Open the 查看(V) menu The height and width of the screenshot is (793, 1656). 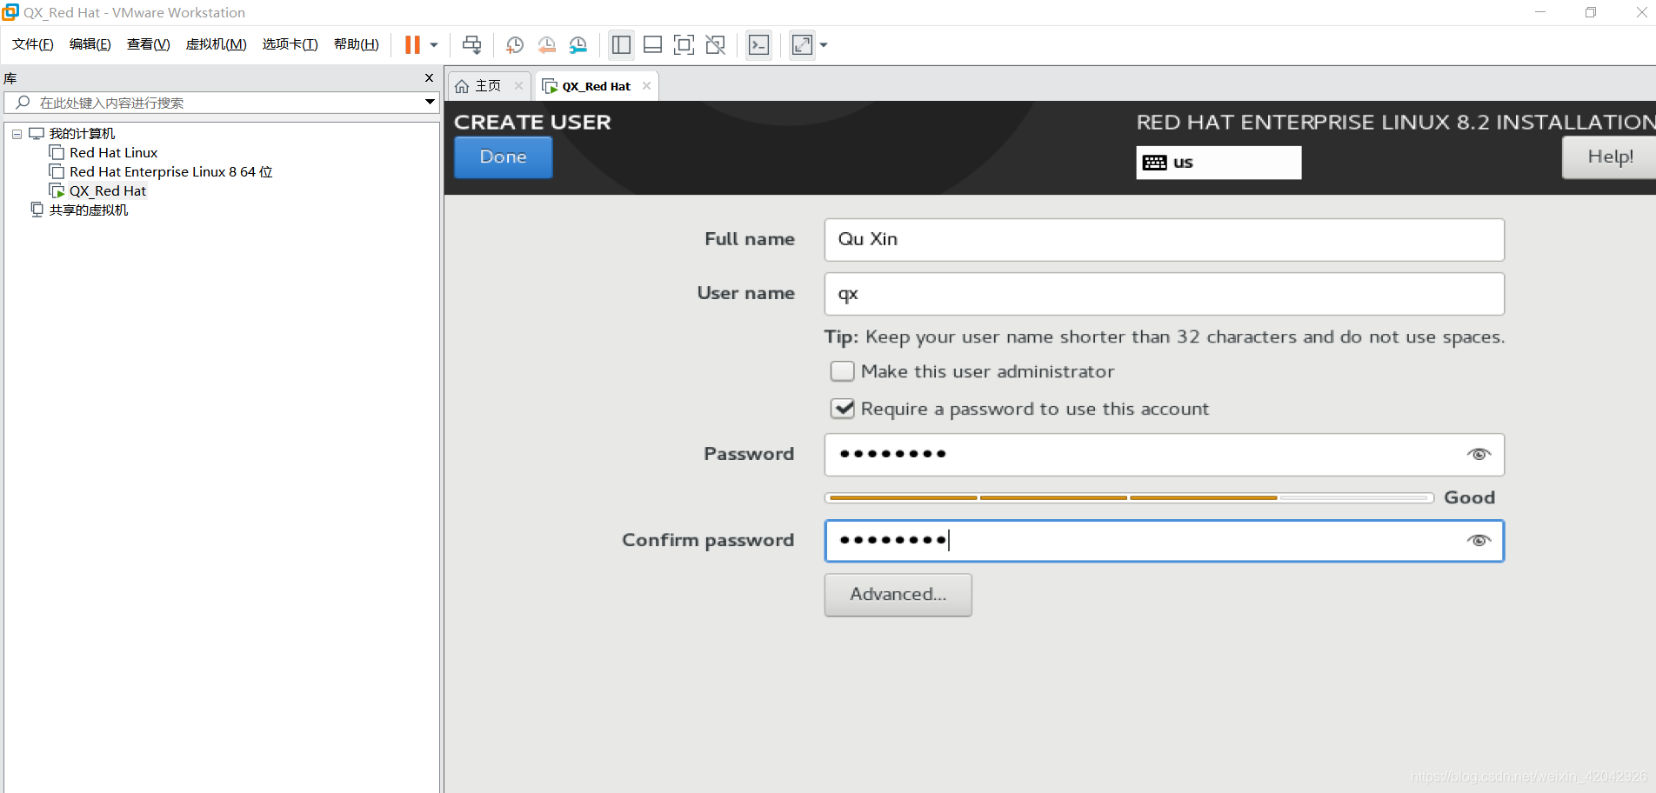[149, 44]
